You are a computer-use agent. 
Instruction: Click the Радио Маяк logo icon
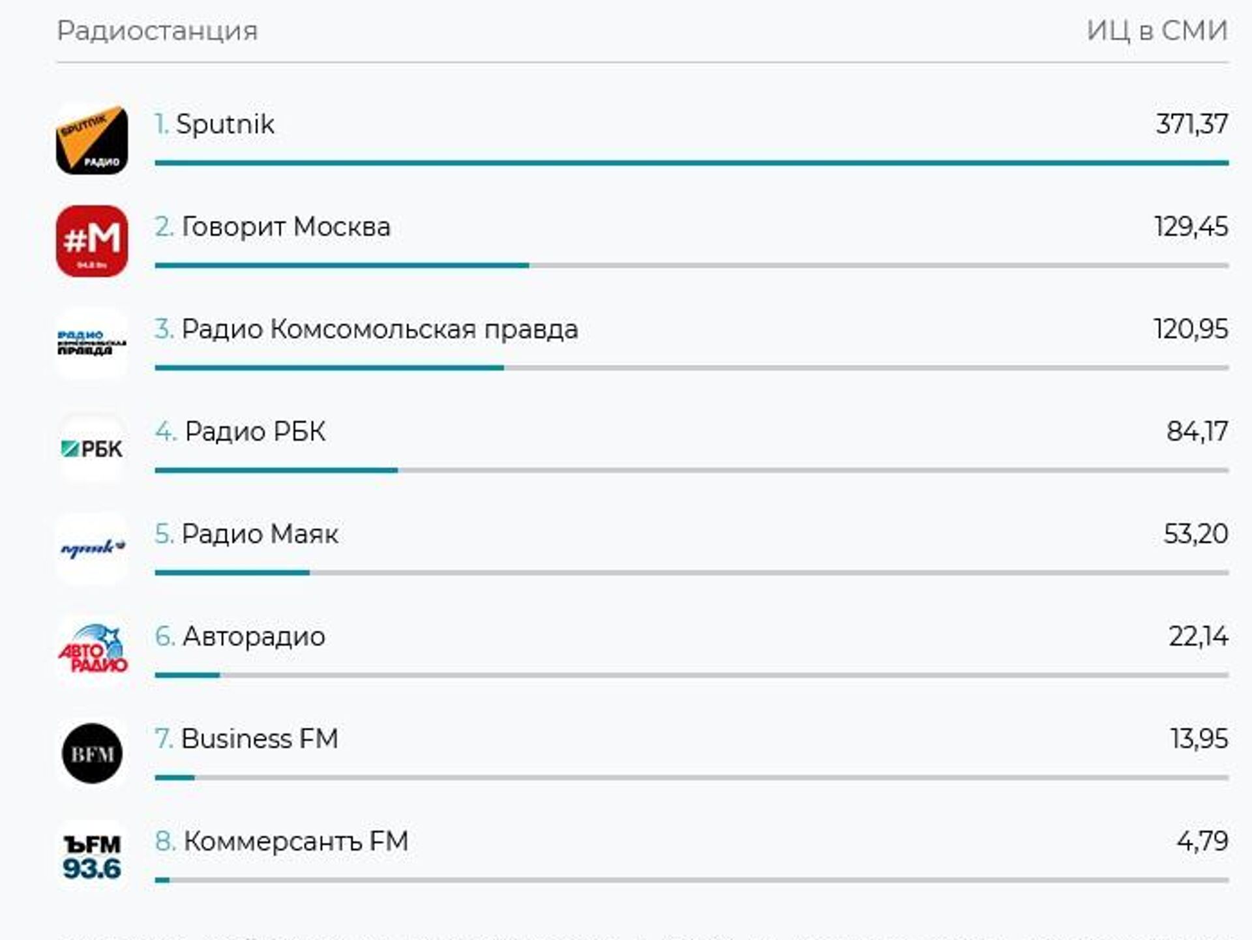coord(92,549)
